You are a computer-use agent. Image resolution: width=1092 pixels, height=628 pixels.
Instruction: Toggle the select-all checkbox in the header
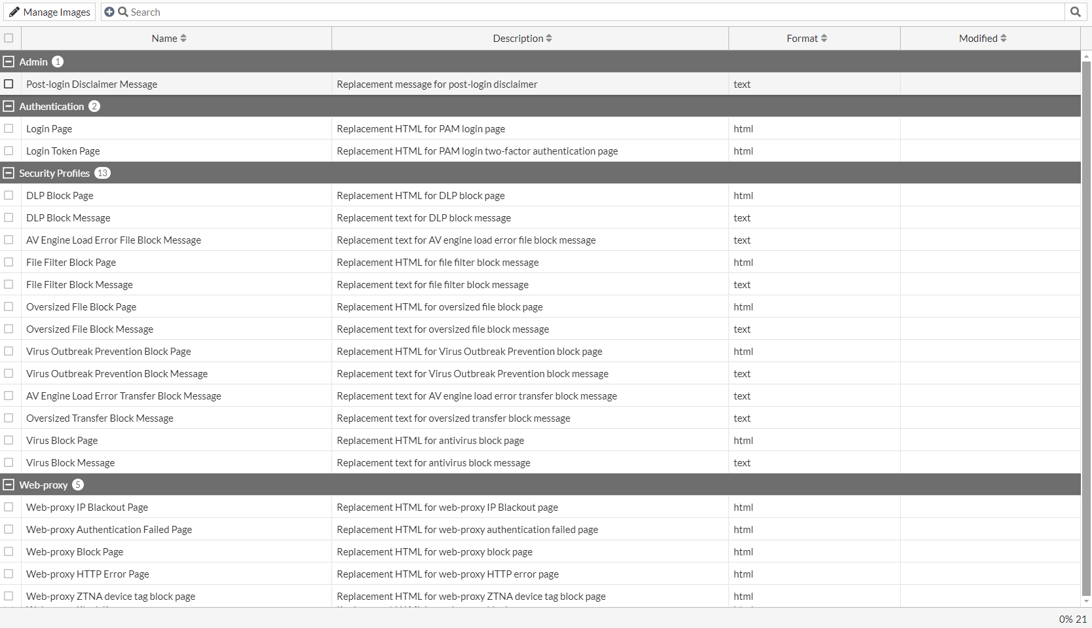click(x=9, y=38)
